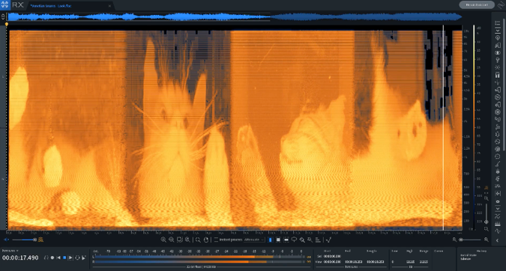Viewport: 506px width, 271px height.
Task: Toggle the Instant process checkbox
Action: coord(216,240)
